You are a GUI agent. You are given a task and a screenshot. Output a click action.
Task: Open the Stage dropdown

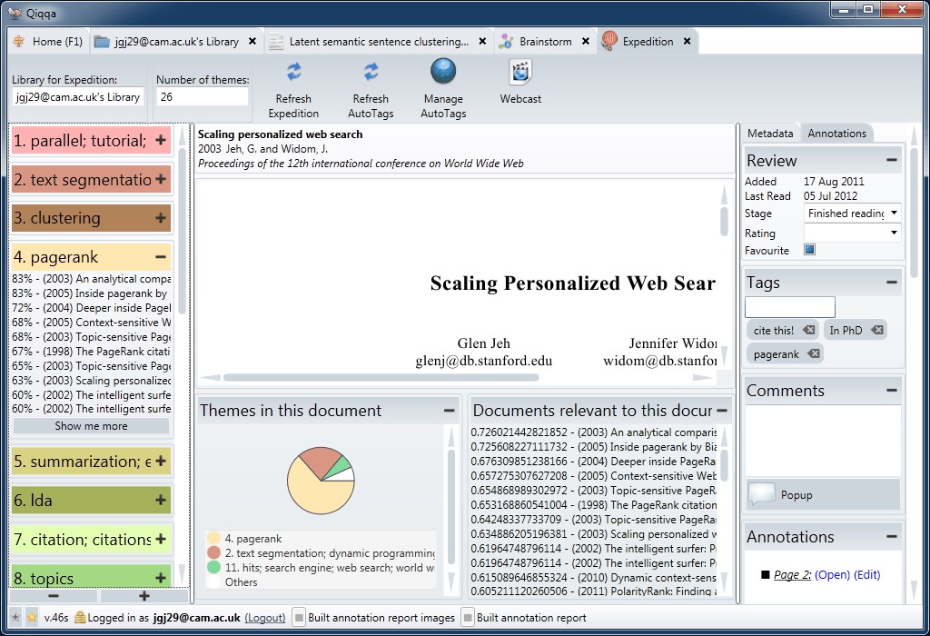click(852, 214)
